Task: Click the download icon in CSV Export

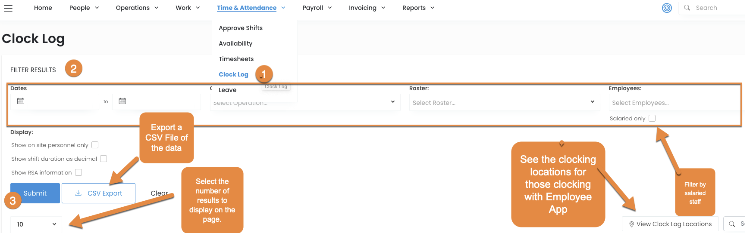Action: (x=78, y=193)
